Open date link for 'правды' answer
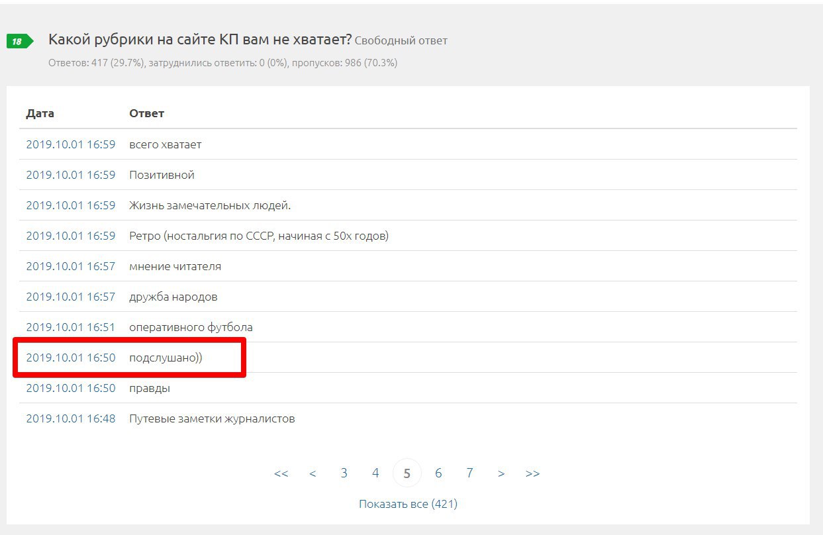 71,388
